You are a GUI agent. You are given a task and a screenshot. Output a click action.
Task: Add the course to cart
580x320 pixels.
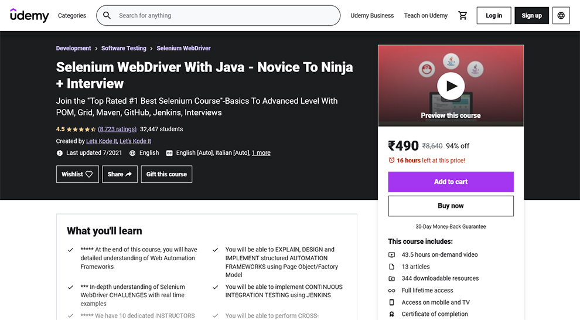[x=451, y=182]
